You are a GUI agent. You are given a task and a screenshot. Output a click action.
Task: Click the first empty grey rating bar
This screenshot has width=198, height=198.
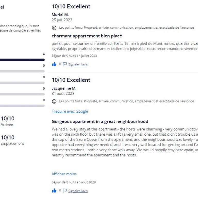pos(22,71)
